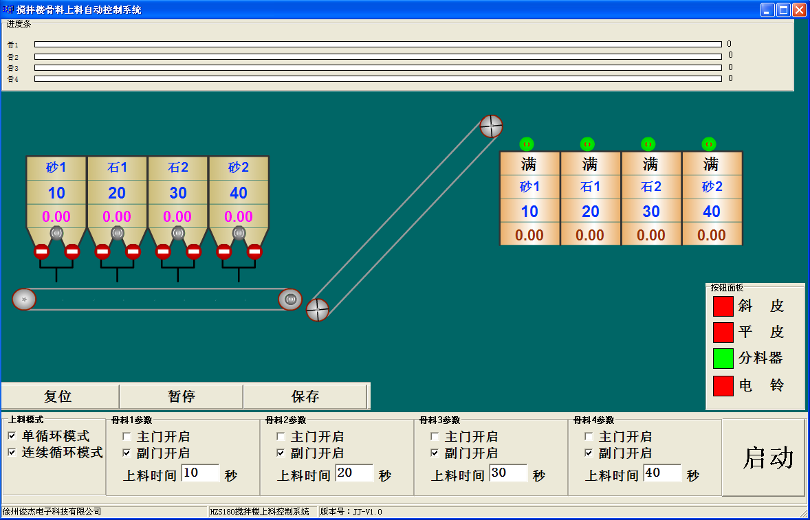Click the left red gate valve under 砂2 hopper

223,251
